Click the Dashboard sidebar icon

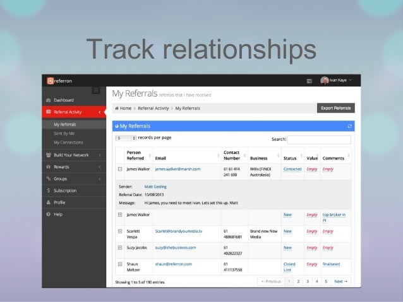pyautogui.click(x=48, y=100)
